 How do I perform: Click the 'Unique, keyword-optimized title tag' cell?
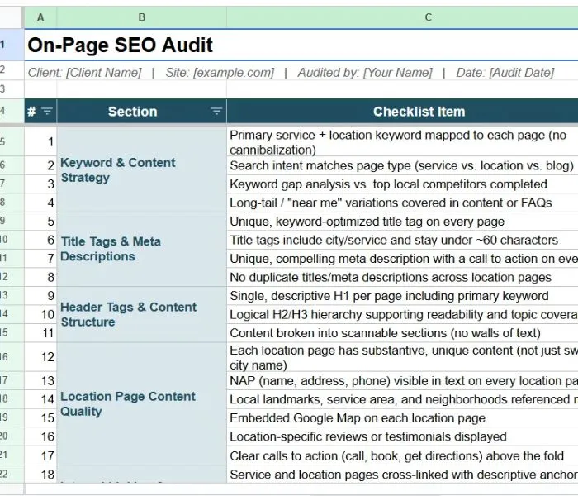click(402, 222)
